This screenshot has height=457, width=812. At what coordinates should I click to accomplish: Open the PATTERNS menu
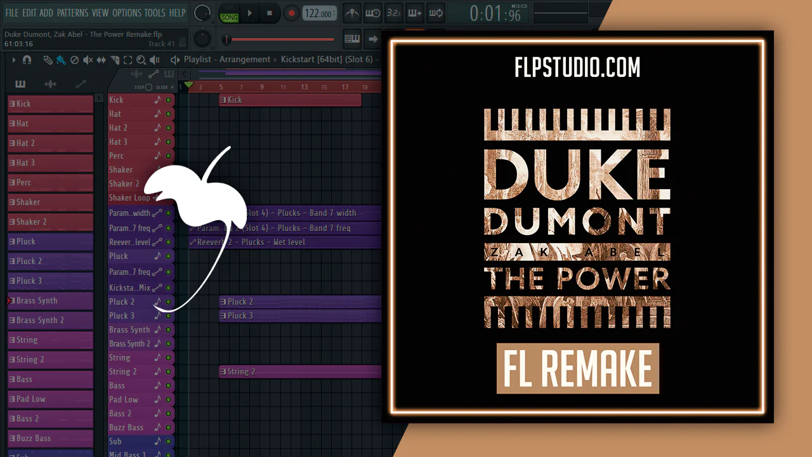[x=72, y=13]
